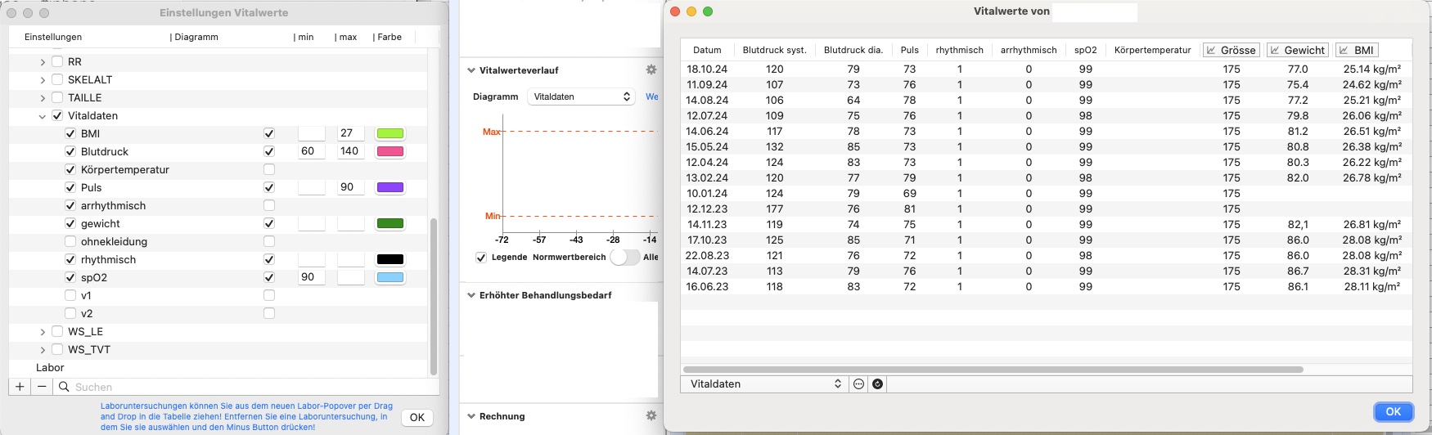1432x435 pixels.
Task: Click the magnifier icon in Suchen field
Action: (64, 387)
